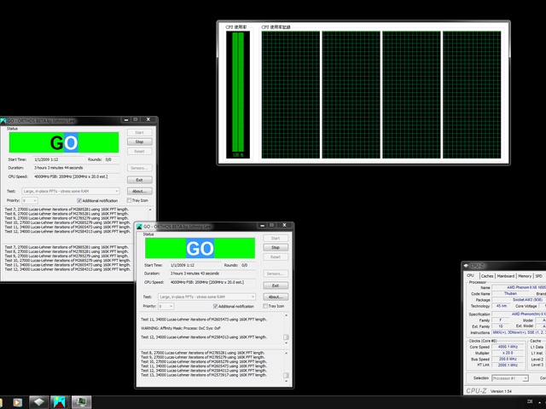
Task: Click the Bus Speed value in CPU-Z
Action: (508, 359)
